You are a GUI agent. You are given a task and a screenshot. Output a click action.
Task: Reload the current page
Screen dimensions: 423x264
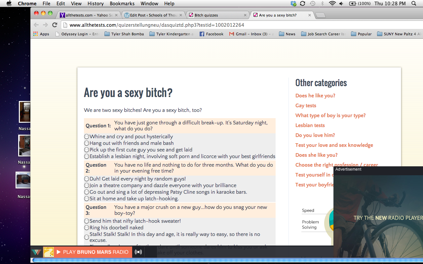(x=55, y=25)
